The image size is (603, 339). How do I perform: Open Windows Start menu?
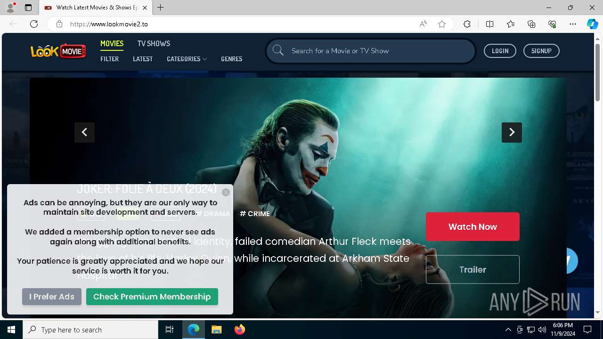11,330
